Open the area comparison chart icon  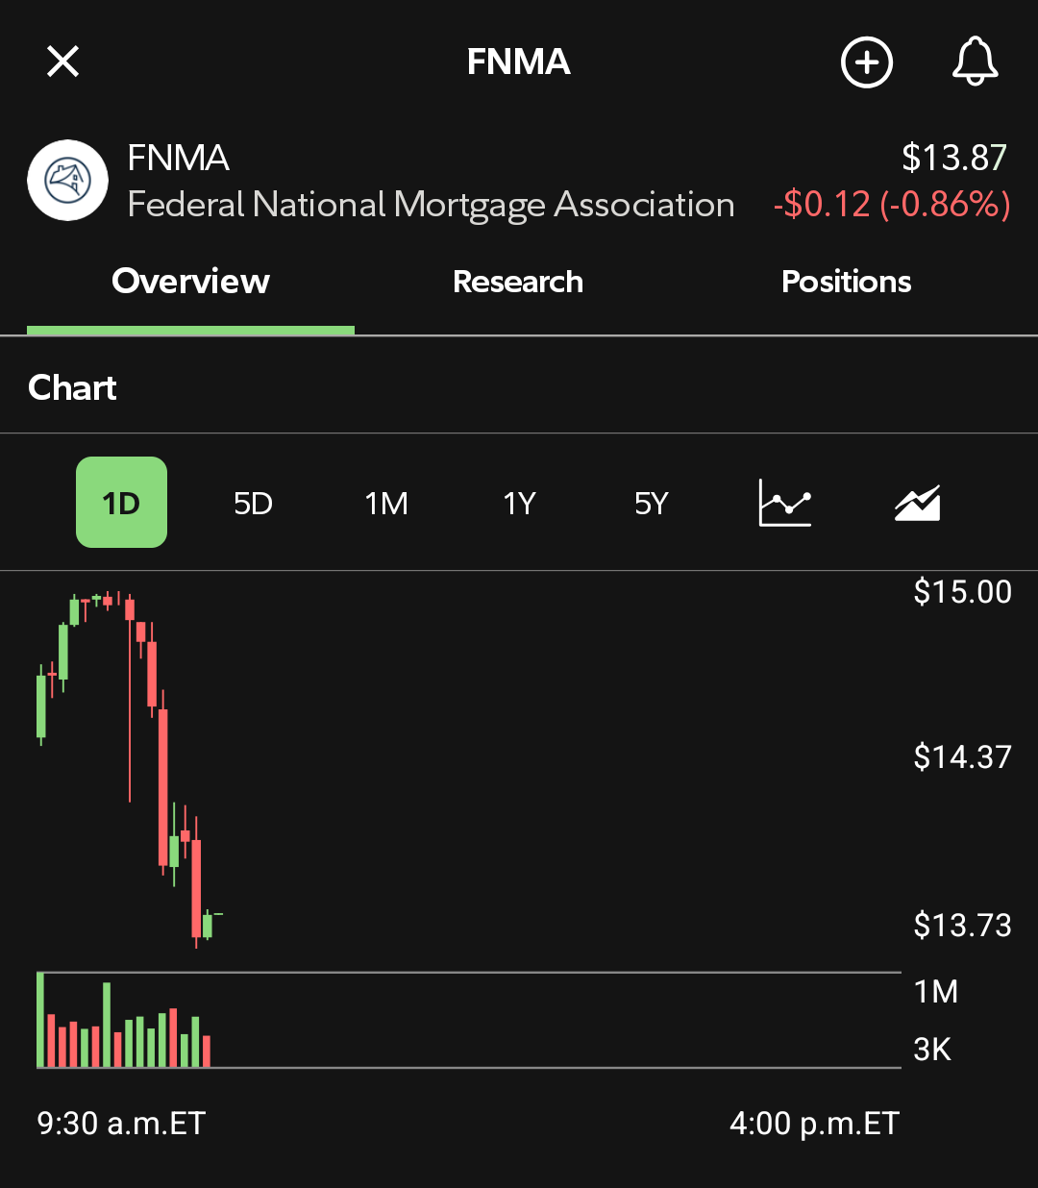click(x=918, y=503)
